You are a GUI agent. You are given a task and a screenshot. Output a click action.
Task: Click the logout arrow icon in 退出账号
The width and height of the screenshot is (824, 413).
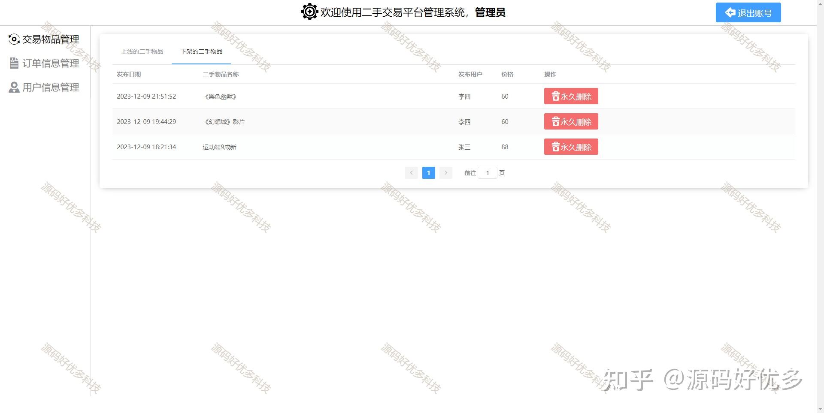730,12
